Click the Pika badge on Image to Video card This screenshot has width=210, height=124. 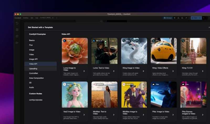point(156,84)
